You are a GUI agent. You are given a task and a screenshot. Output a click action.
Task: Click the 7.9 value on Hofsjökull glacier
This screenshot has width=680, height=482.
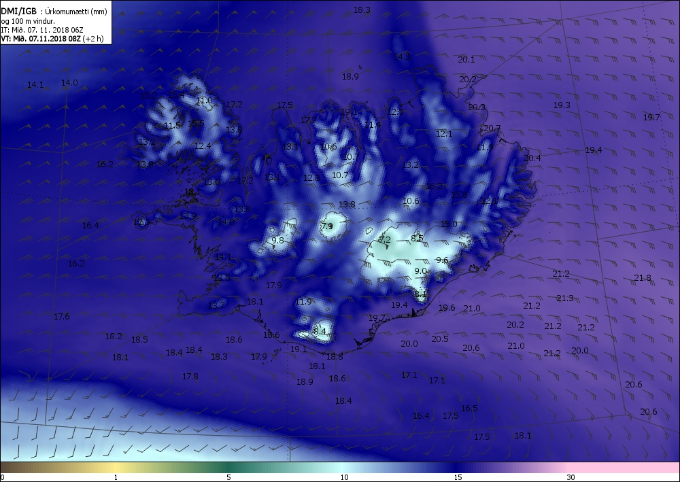tap(327, 226)
